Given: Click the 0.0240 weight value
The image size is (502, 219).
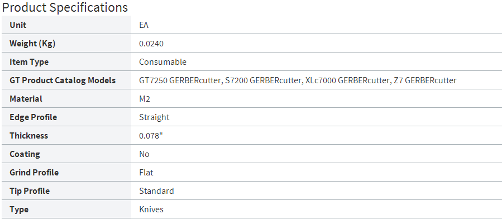Looking at the screenshot, I should pos(151,44).
